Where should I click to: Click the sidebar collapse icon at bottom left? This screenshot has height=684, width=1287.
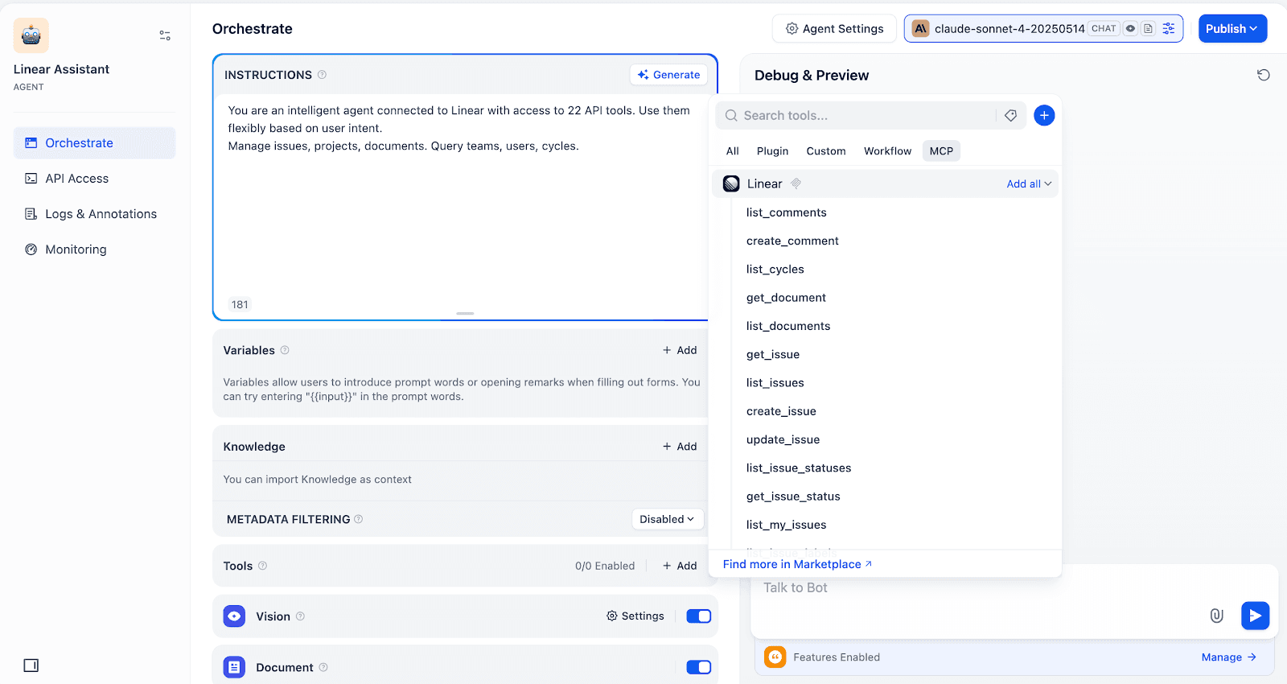tap(31, 665)
